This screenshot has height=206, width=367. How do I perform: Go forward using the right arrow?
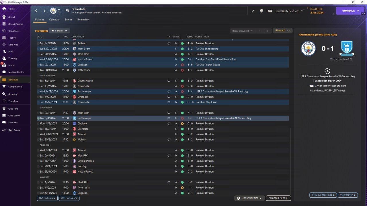coord(44,11)
